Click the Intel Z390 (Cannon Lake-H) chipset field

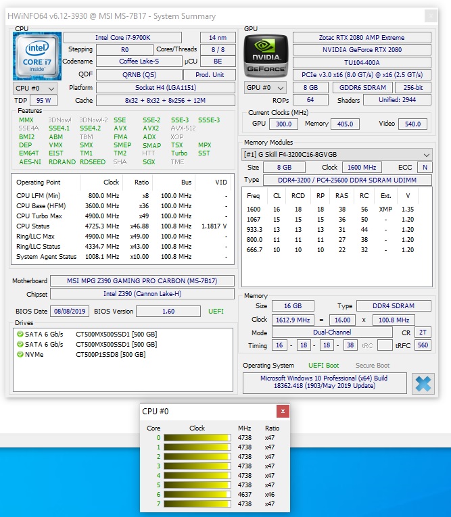[x=142, y=294]
